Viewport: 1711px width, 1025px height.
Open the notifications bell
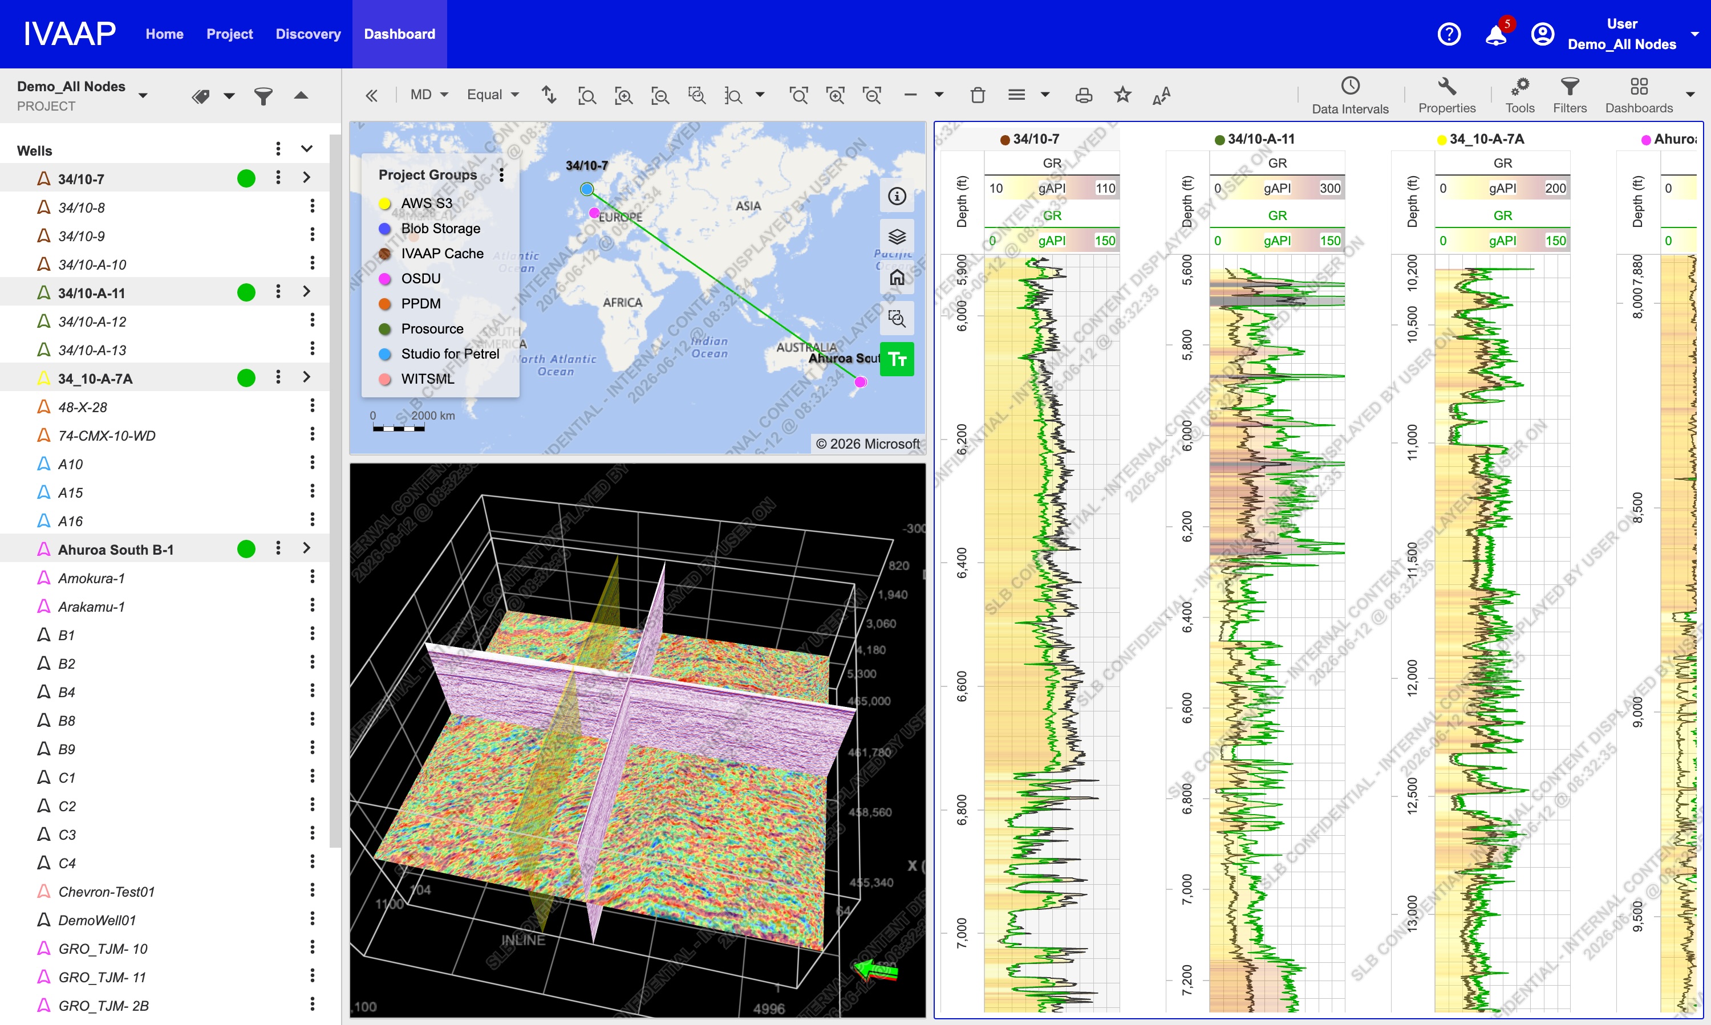click(1496, 34)
